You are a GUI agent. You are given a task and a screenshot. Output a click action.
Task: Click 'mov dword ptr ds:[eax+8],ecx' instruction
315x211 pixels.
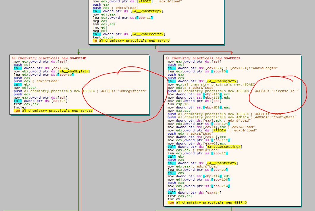click(196, 137)
